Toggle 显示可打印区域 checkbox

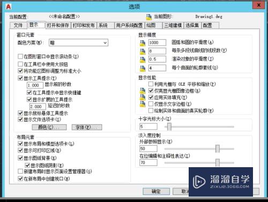tap(20, 151)
